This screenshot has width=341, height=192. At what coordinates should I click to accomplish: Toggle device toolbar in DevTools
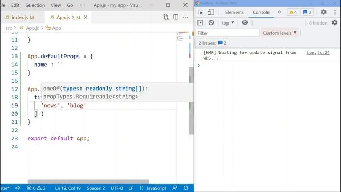point(210,12)
